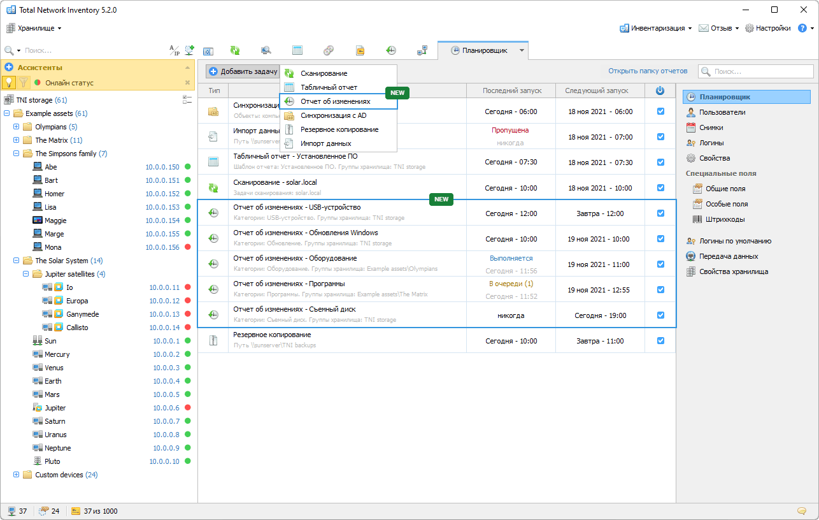Open the first toolbar tab with back arrow
Image resolution: width=819 pixels, height=520 pixels.
208,51
